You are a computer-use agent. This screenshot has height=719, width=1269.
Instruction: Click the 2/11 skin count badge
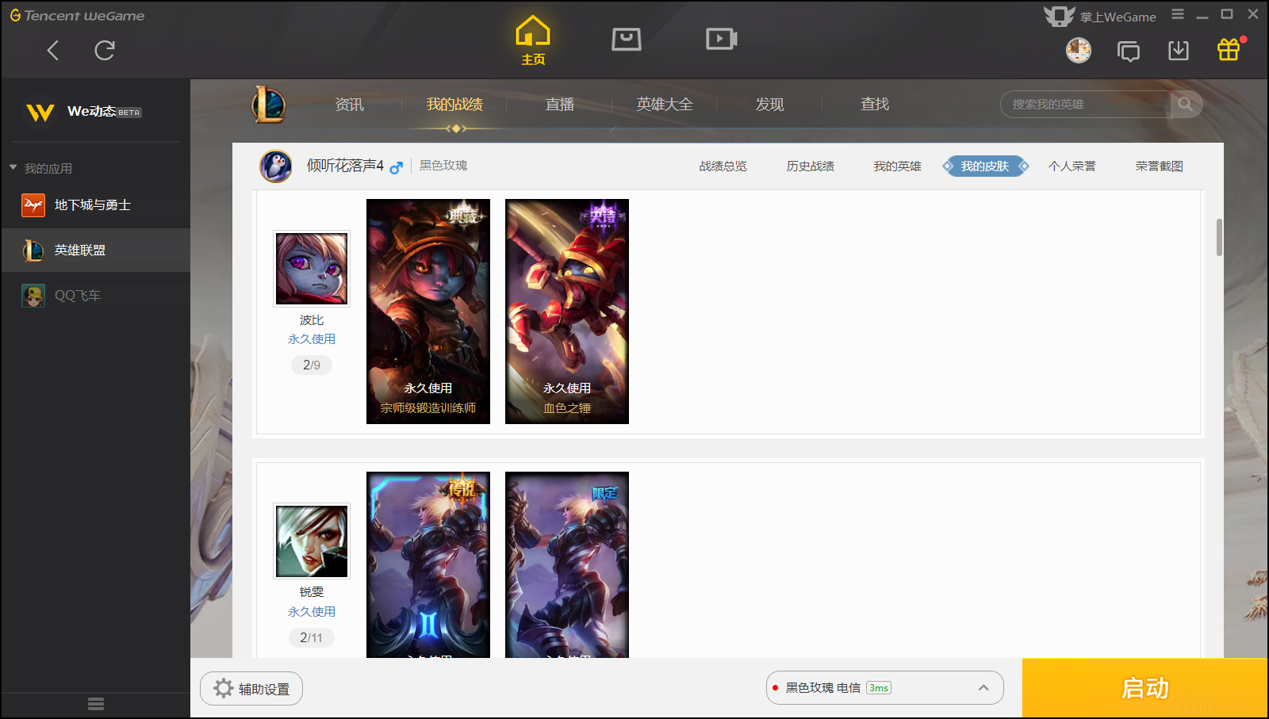click(312, 638)
